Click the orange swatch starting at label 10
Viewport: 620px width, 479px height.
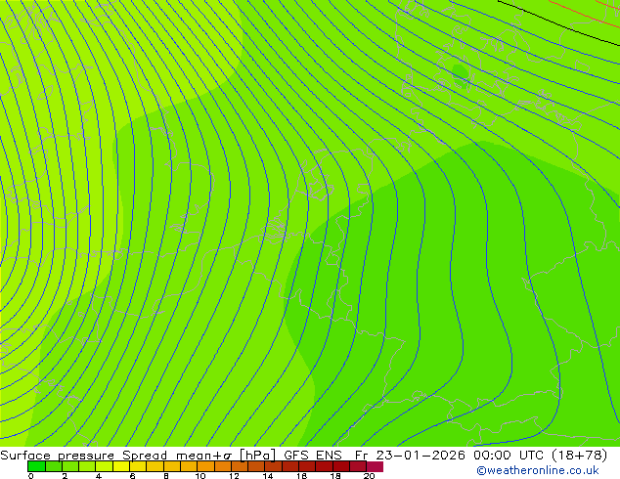pos(205,466)
